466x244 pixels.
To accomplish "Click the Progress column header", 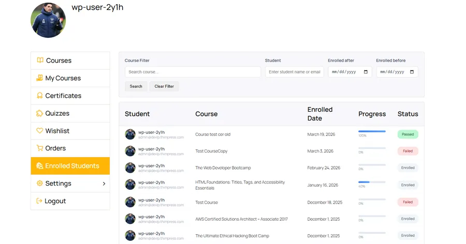I will [372, 114].
